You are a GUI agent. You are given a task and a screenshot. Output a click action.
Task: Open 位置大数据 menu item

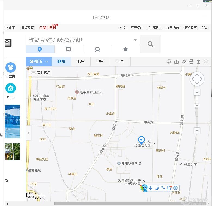(x=48, y=28)
